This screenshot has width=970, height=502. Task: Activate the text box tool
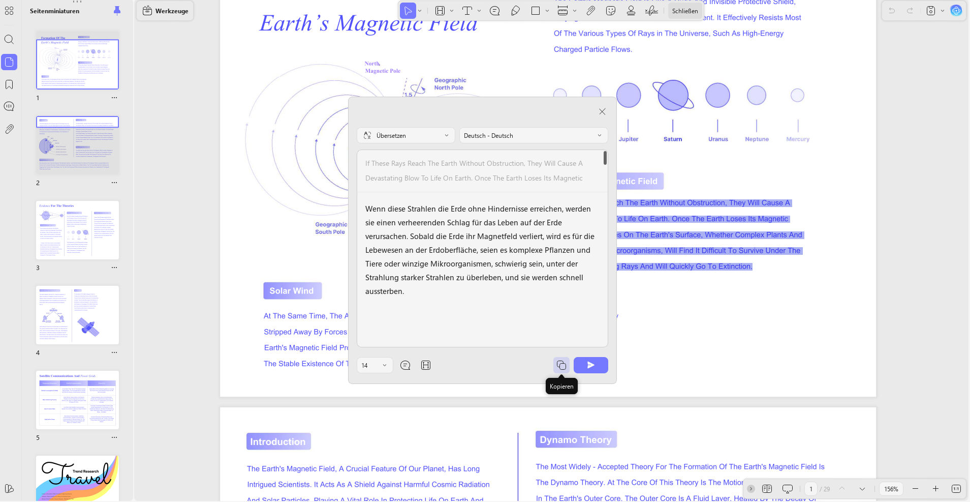(467, 11)
